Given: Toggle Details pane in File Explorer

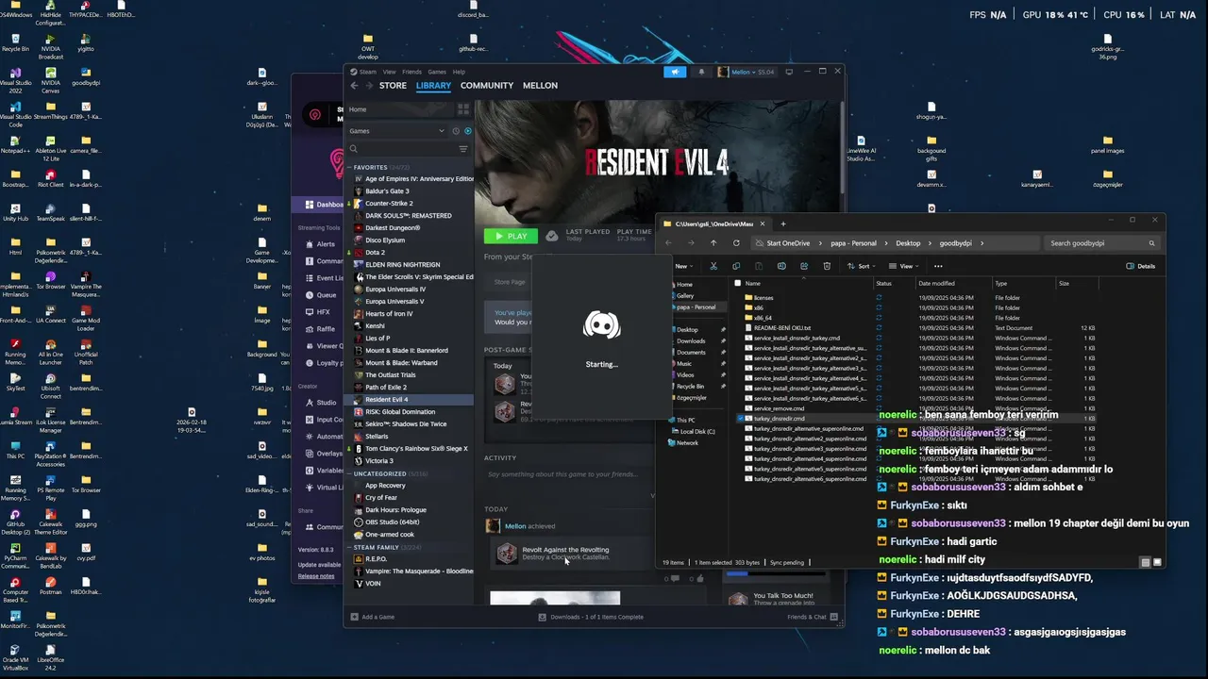Looking at the screenshot, I should tap(1141, 266).
